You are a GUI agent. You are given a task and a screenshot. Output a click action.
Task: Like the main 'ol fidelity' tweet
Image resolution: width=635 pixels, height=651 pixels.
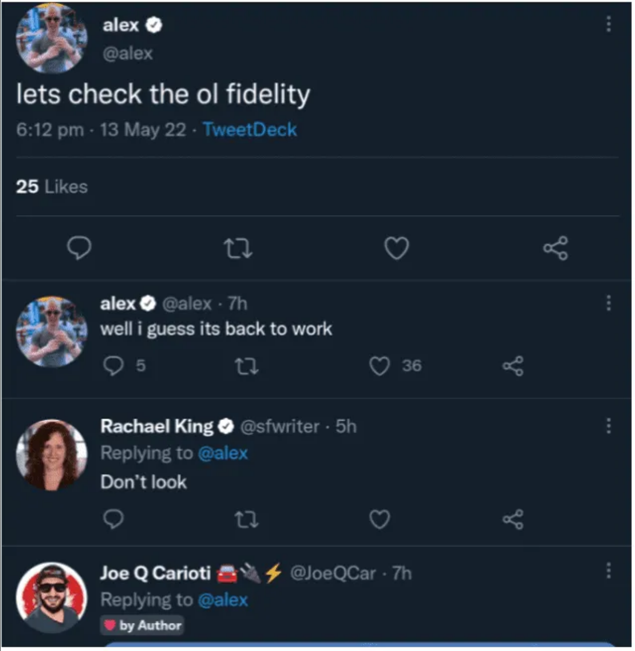[x=396, y=248]
